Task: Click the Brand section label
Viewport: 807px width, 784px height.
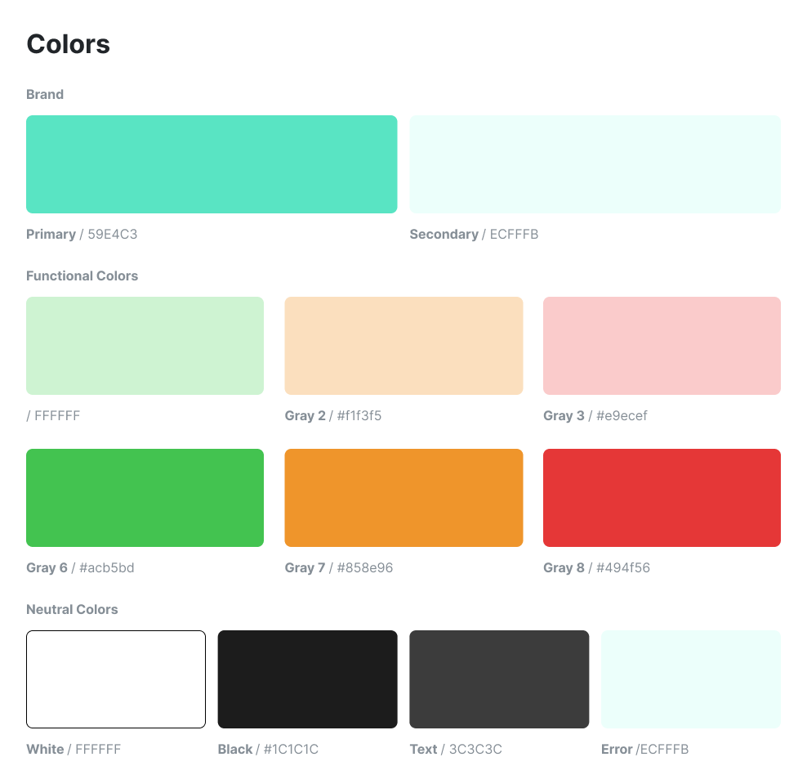Action: click(45, 94)
